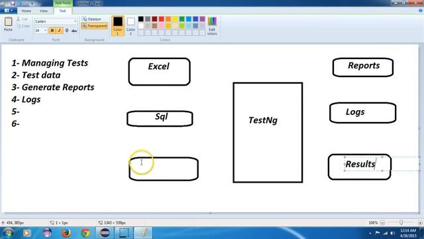Image resolution: width=424 pixels, height=239 pixels.
Task: Open the Windows Start button
Action: point(8,233)
